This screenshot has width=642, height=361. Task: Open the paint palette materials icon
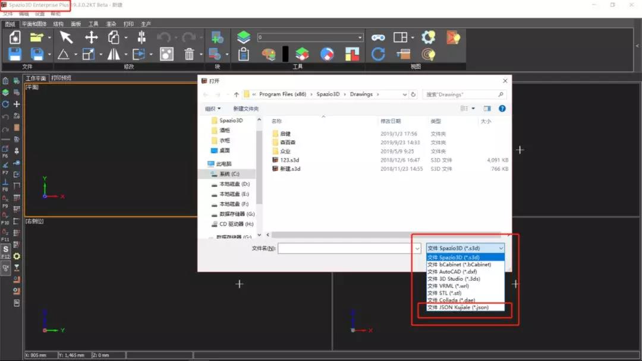pos(269,54)
